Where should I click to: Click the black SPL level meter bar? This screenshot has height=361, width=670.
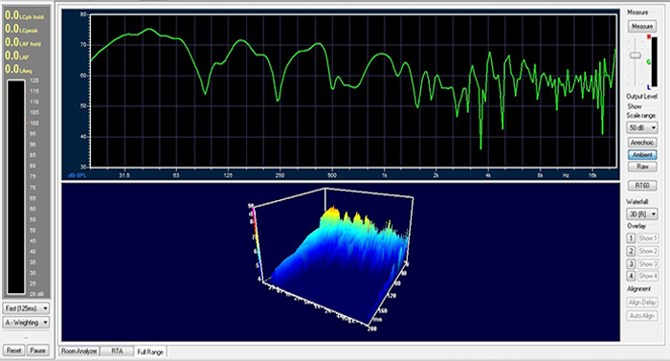click(16, 187)
